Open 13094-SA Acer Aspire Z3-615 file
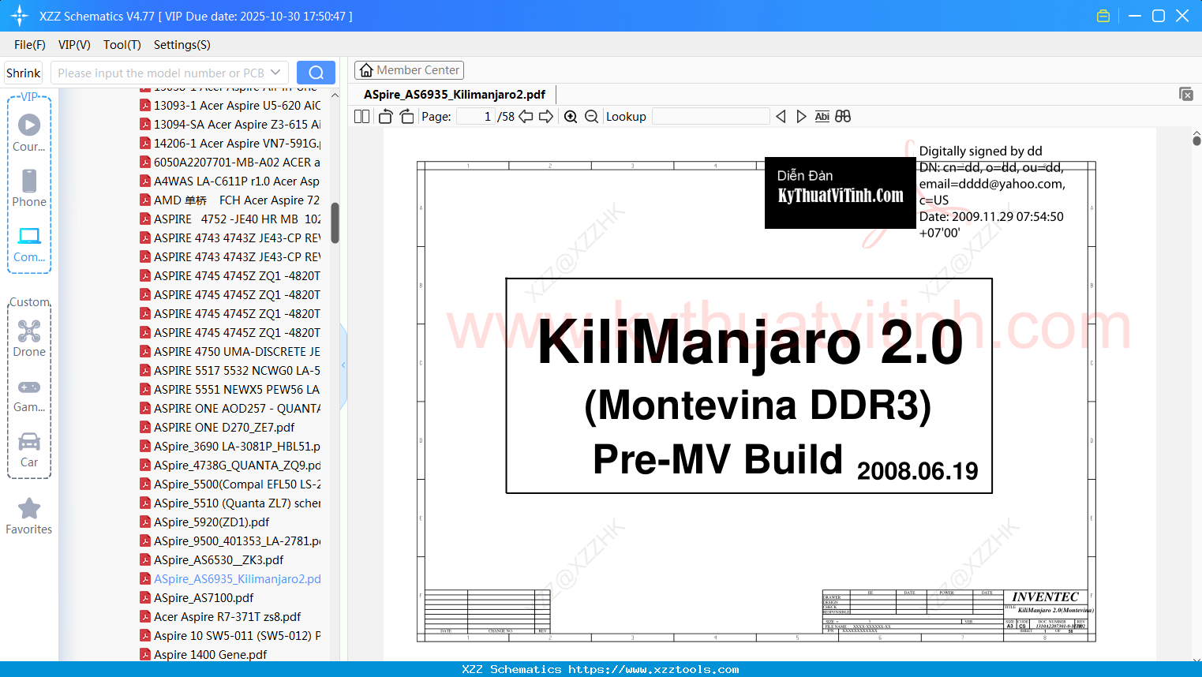This screenshot has height=677, width=1202. click(230, 124)
